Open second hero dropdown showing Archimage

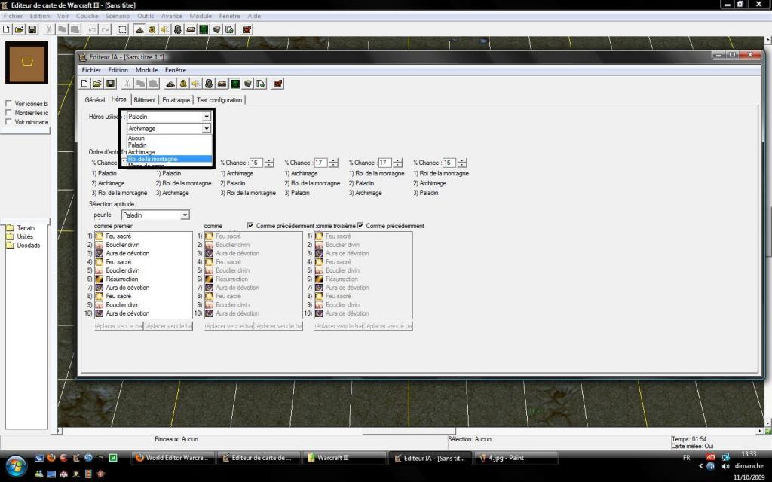coord(207,128)
